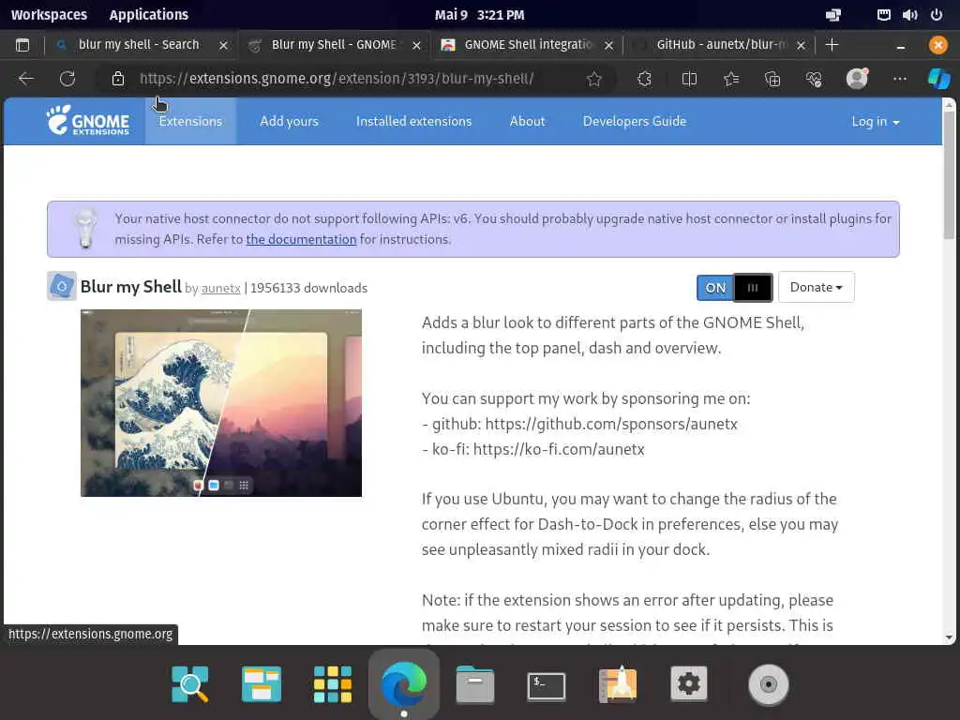This screenshot has height=720, width=960.
Task: Click the address bar URL field
Action: 337,79
